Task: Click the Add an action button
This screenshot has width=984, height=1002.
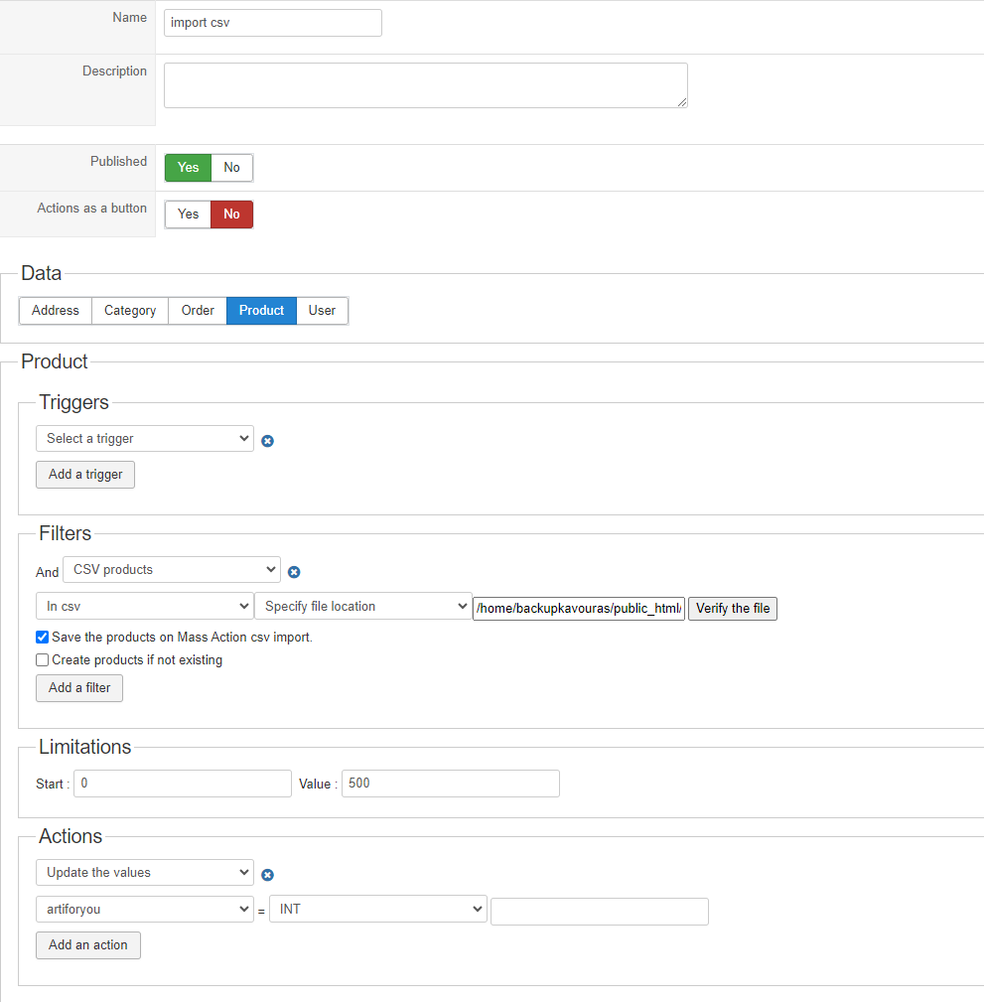Action: (88, 945)
